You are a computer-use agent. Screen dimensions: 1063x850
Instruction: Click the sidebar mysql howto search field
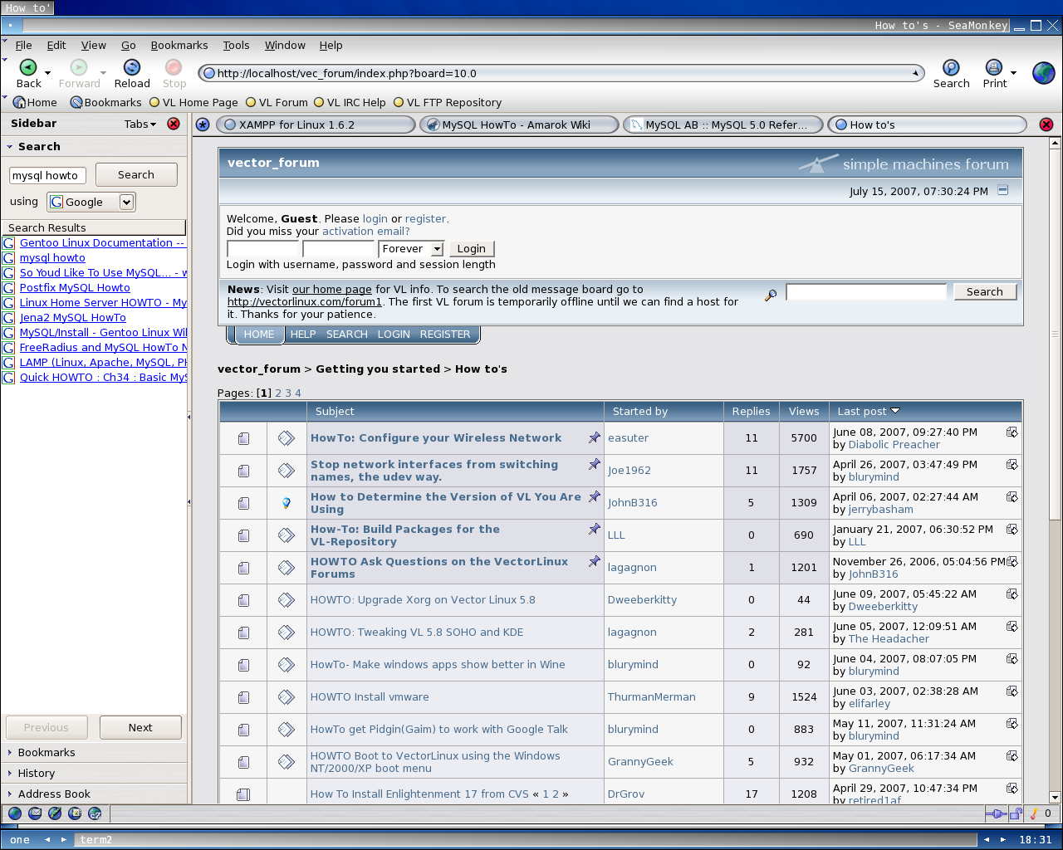coord(47,175)
